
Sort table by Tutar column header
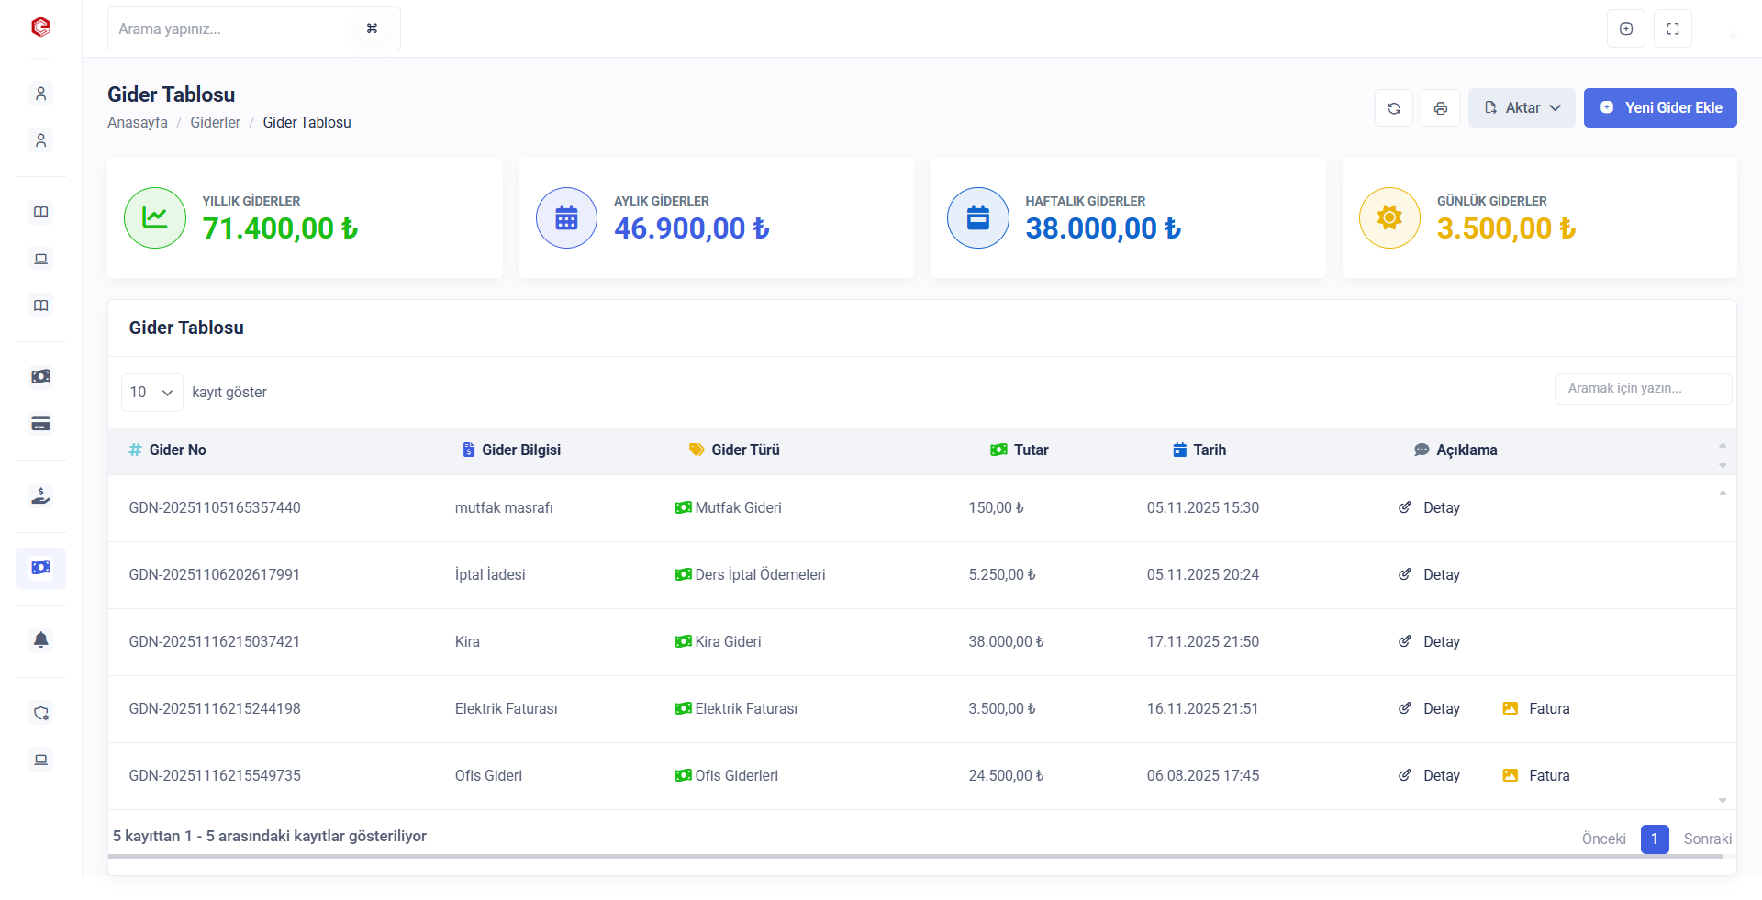pyautogui.click(x=1031, y=450)
